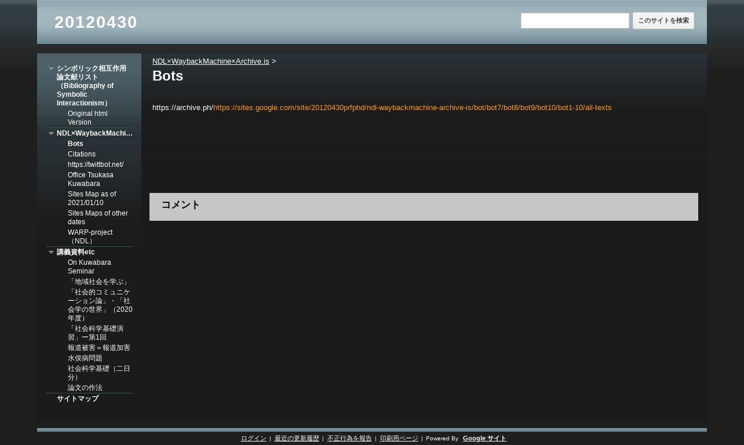The image size is (744, 445).
Task: Select Bots in the sidebar
Action: click(x=75, y=144)
